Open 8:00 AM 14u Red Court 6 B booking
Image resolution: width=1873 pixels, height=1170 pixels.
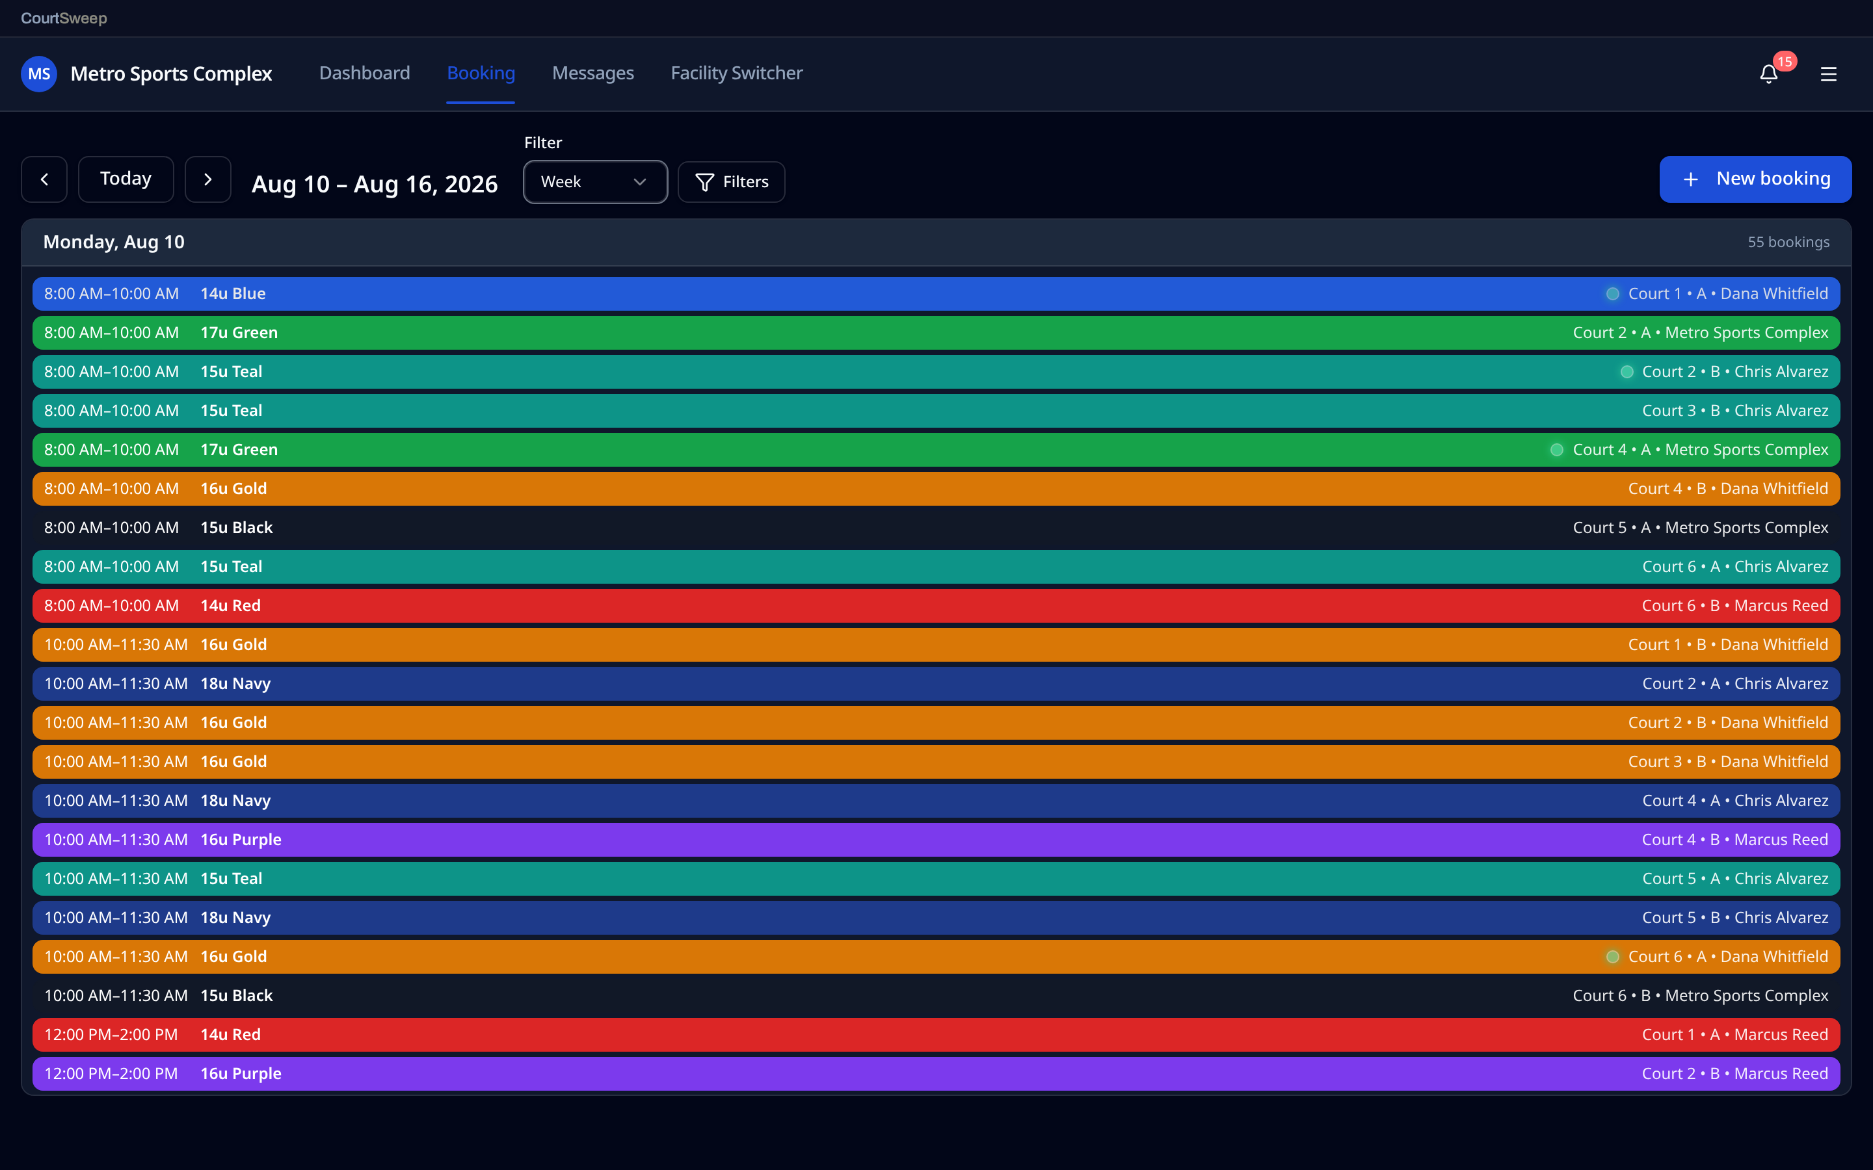point(936,606)
